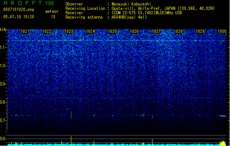The width and height of the screenshot is (230, 146).
Task: Click the date stamp 05.07.10 10:20
Action: [19, 17]
